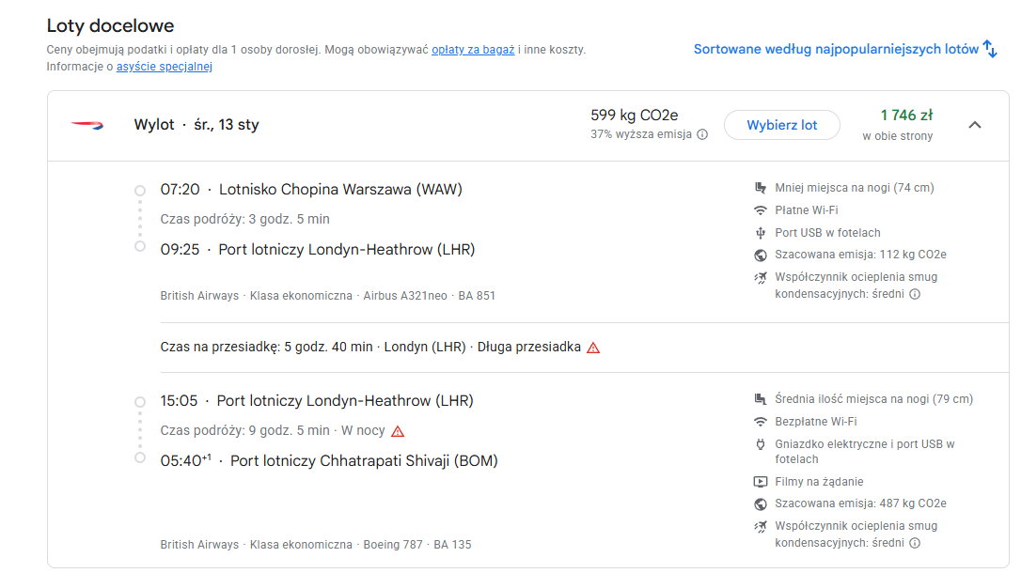Click the globe icon beside emission 112 kg CO2e
The height and width of the screenshot is (573, 1021).
(760, 255)
